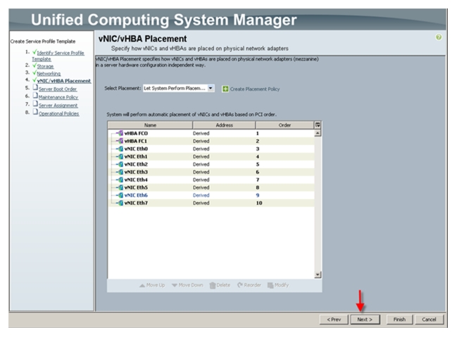This screenshot has width=457, height=337.
Task: Open the Select Placement dropdown
Action: [x=179, y=88]
